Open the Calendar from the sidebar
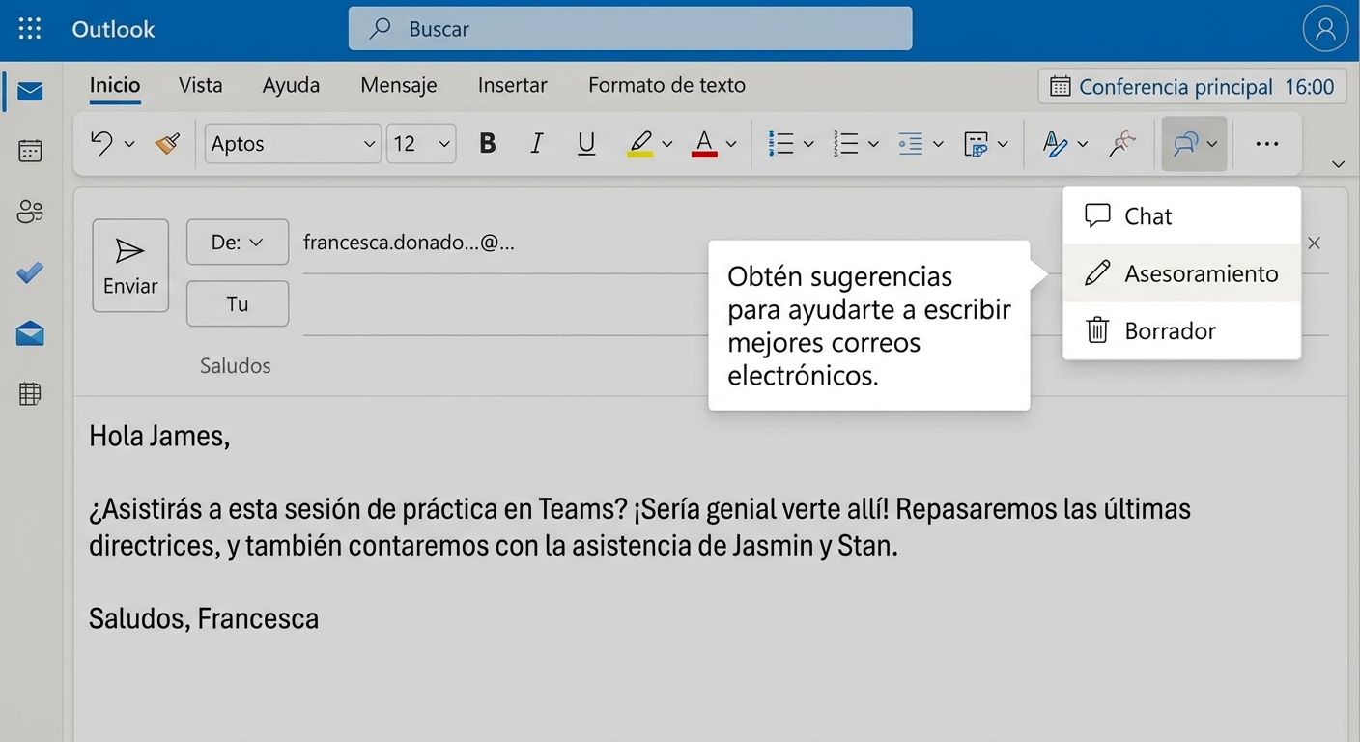The height and width of the screenshot is (742, 1360). 30,151
